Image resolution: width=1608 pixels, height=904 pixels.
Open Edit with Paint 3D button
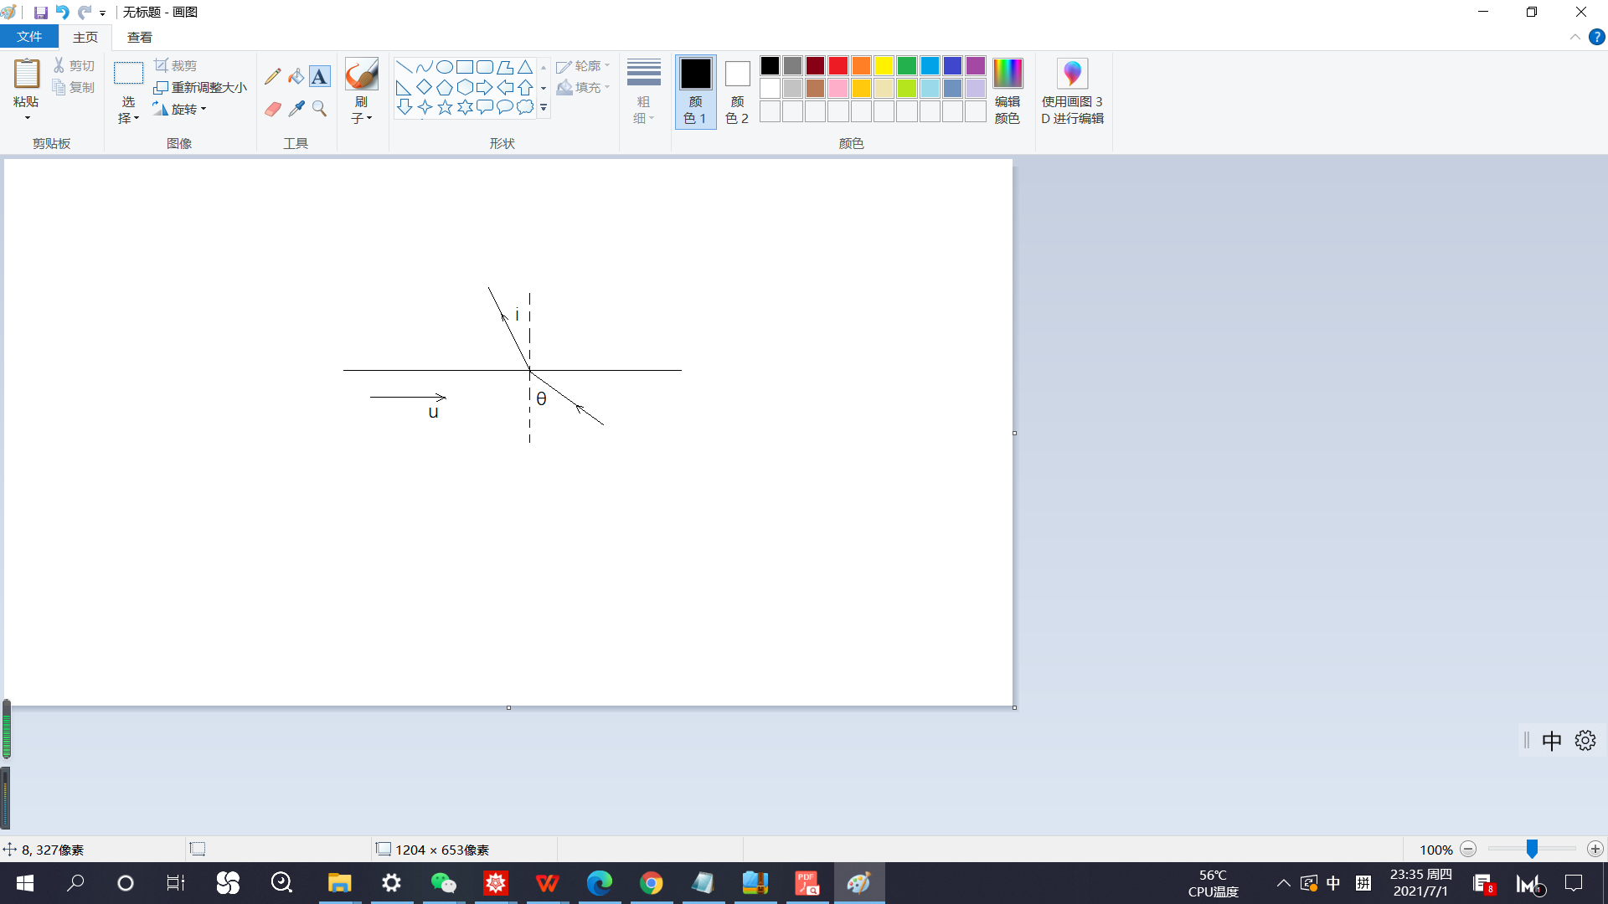point(1073,91)
